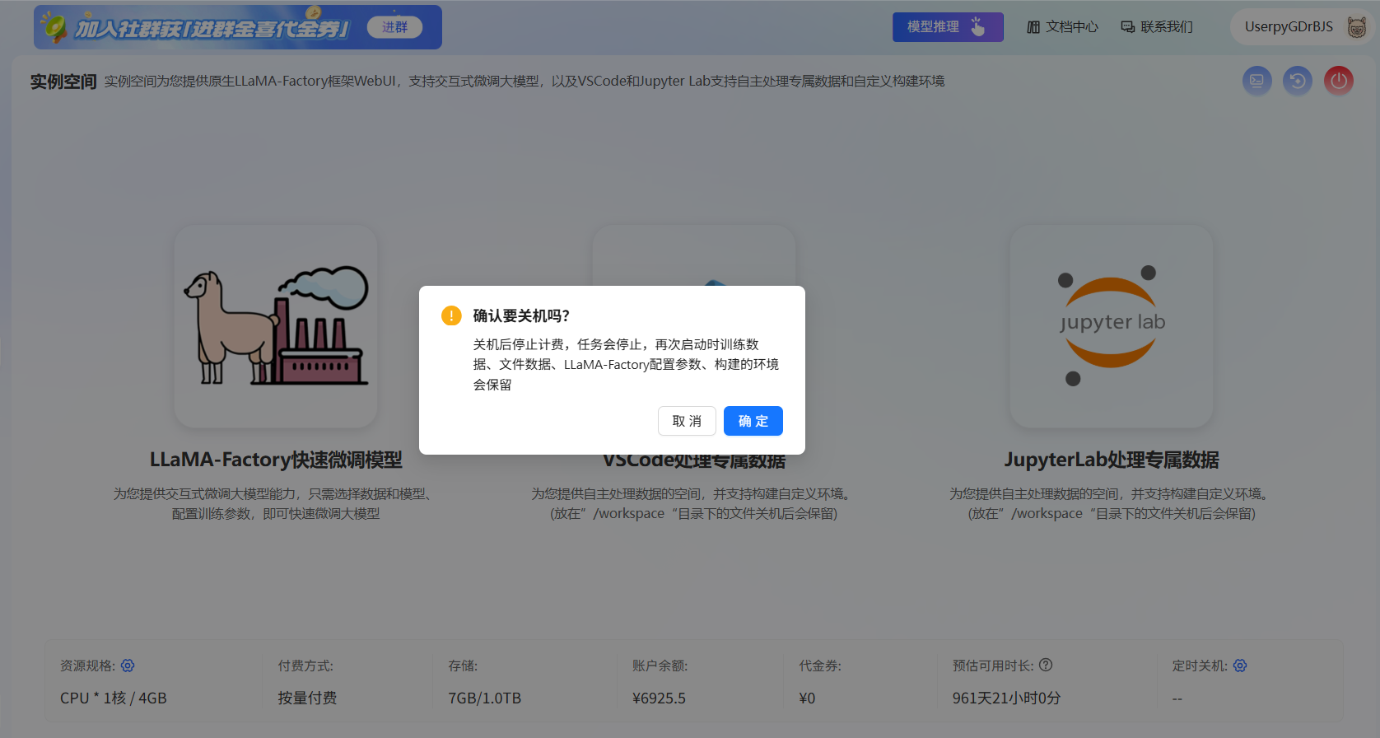Viewport: 1380px width, 738px height.
Task: Open the LLaMA-Factory alpaca factory card
Action: (x=276, y=327)
